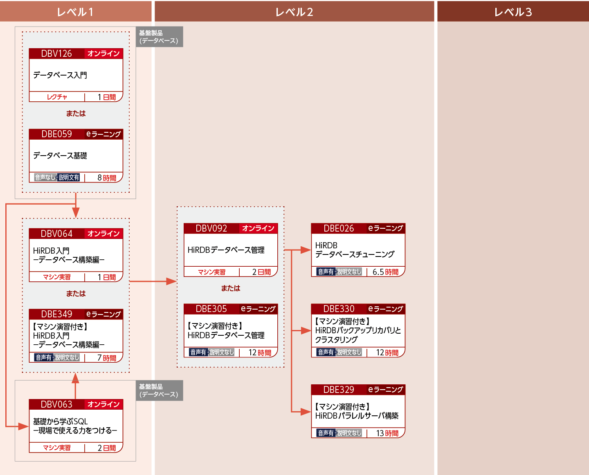Open the DBV063 基礎から学ぶSQL course card

tap(76, 426)
